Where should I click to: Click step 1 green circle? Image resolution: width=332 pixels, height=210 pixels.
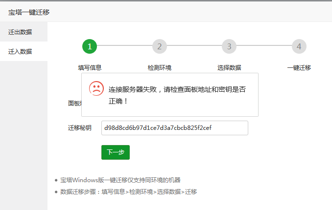(90, 46)
